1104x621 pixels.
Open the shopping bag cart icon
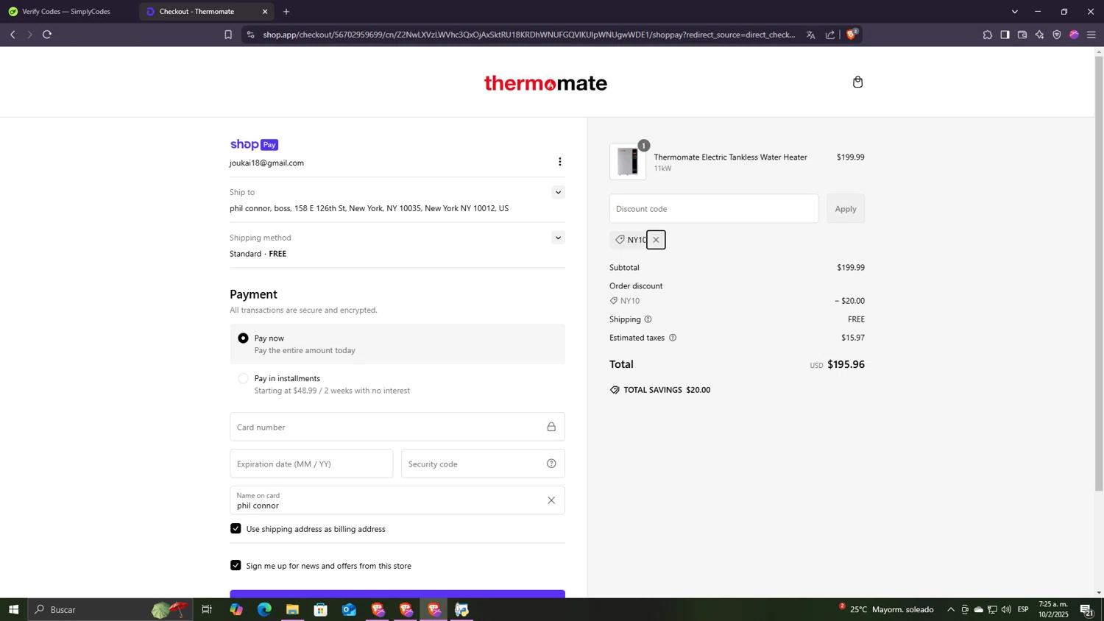point(857,82)
